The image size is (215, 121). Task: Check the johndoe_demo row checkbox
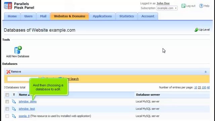tap(7, 102)
